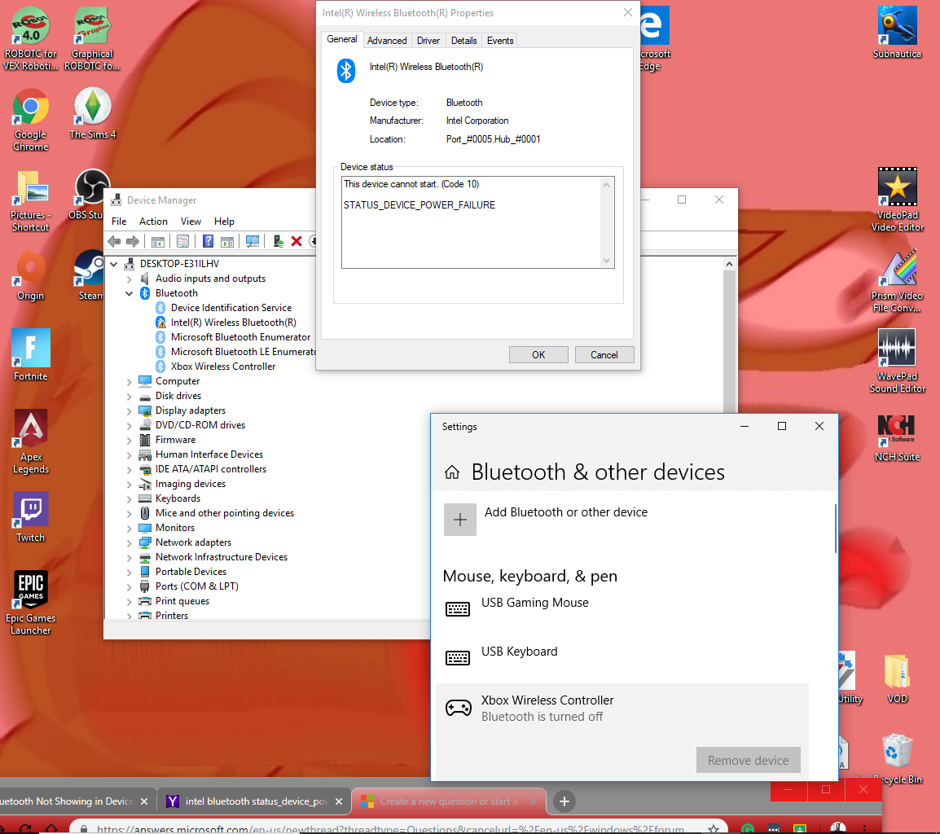940x834 pixels.
Task: Switch to the Events tab in Properties
Action: [x=500, y=40]
